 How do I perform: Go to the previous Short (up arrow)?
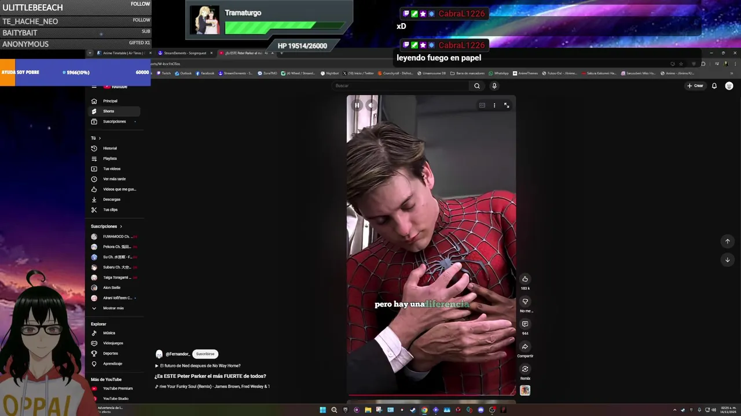[728, 242]
